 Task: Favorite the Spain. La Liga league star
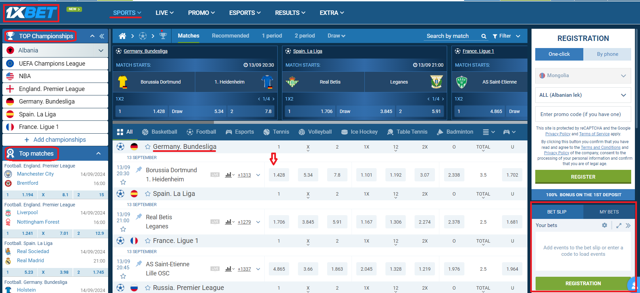tap(148, 194)
